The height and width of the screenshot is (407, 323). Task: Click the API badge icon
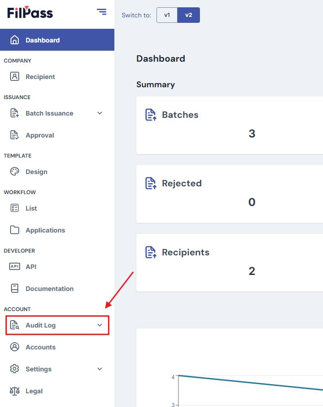[x=15, y=267]
